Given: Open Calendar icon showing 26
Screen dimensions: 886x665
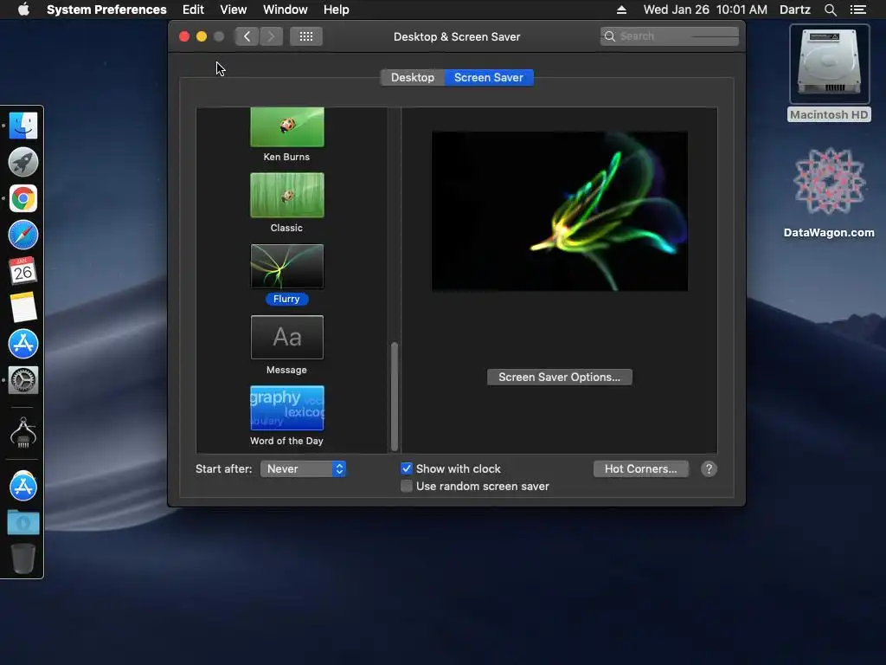Looking at the screenshot, I should [x=23, y=271].
